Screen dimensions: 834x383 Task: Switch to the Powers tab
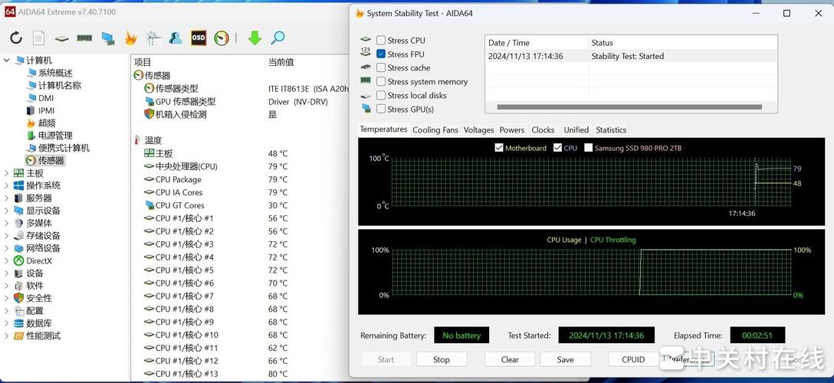pos(512,130)
